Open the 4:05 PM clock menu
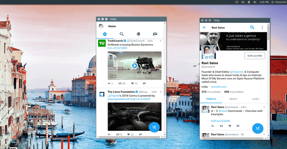The height and width of the screenshot is (149, 287). click(264, 2)
